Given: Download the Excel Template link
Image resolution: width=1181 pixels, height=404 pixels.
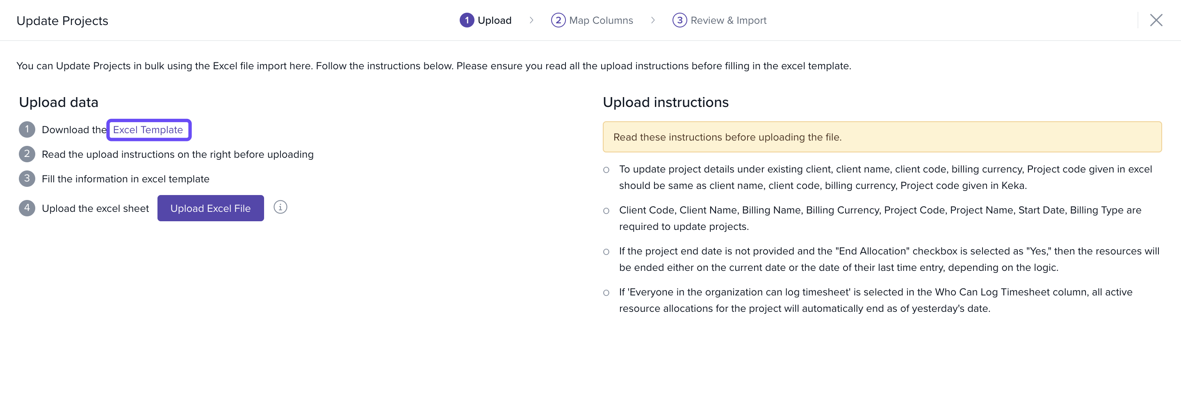Looking at the screenshot, I should click(148, 129).
